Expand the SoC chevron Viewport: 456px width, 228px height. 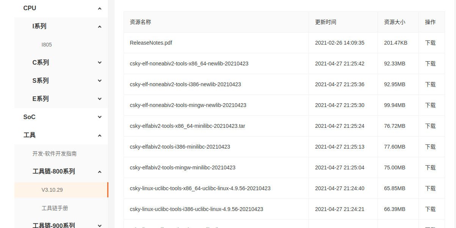tap(100, 117)
